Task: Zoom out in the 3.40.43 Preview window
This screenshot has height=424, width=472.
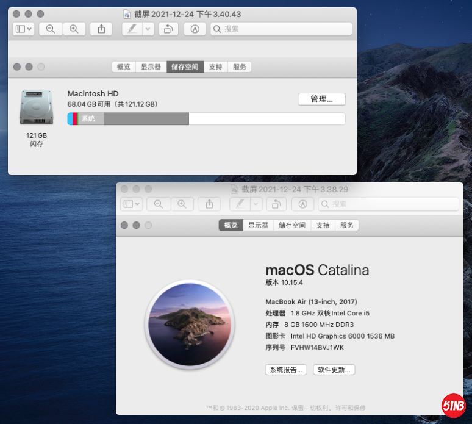Action: pyautogui.click(x=51, y=29)
